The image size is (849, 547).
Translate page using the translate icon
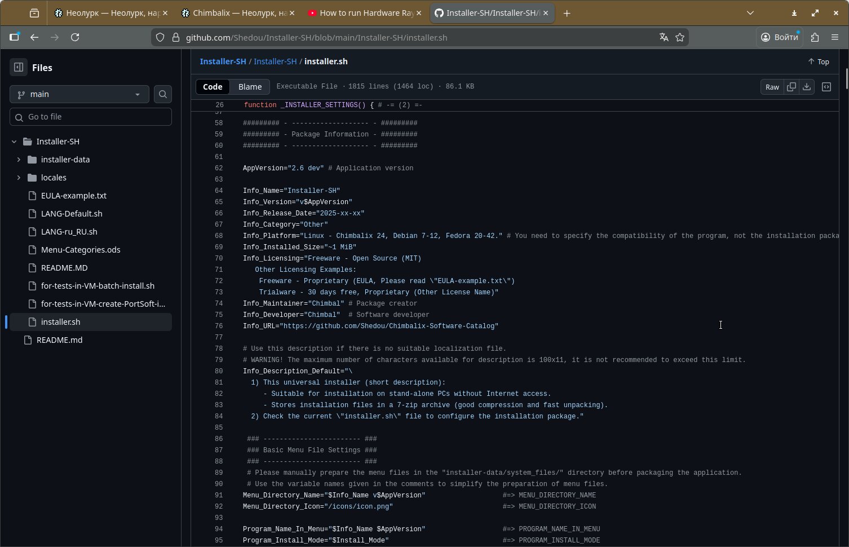(664, 37)
